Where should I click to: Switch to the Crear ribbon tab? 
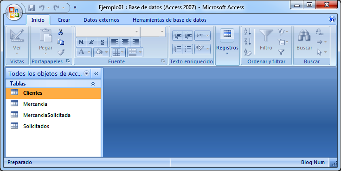64,20
